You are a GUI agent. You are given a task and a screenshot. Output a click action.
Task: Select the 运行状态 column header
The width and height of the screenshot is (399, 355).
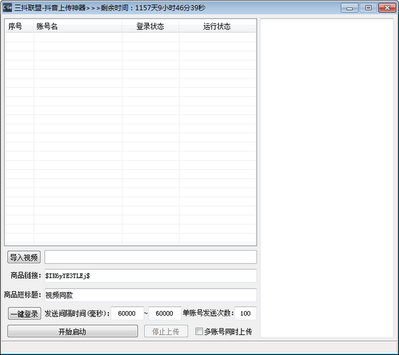click(217, 27)
